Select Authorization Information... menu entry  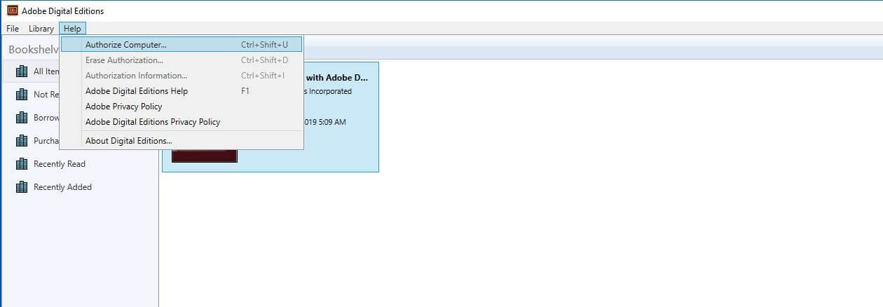(182, 76)
